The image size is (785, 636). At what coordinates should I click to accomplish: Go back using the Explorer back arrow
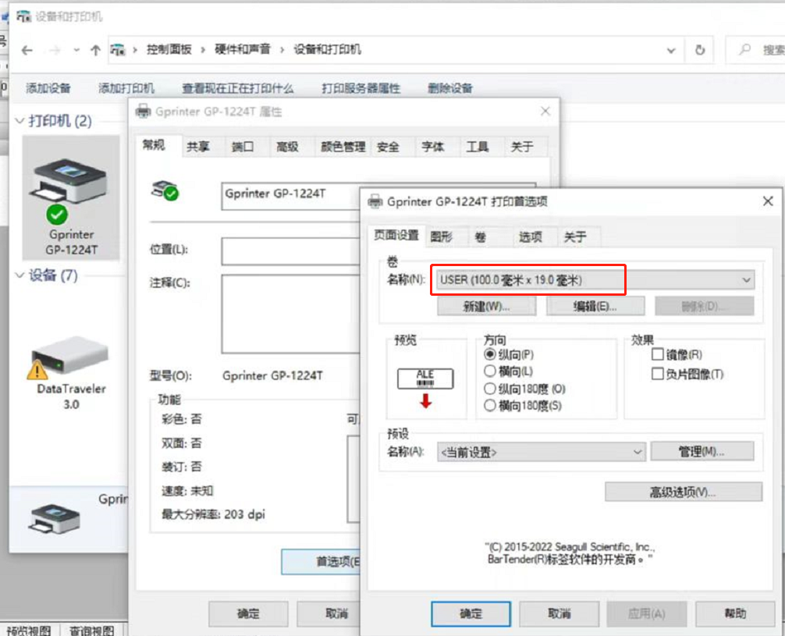click(x=27, y=50)
